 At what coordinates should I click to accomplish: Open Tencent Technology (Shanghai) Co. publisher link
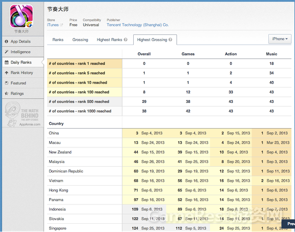138,25
